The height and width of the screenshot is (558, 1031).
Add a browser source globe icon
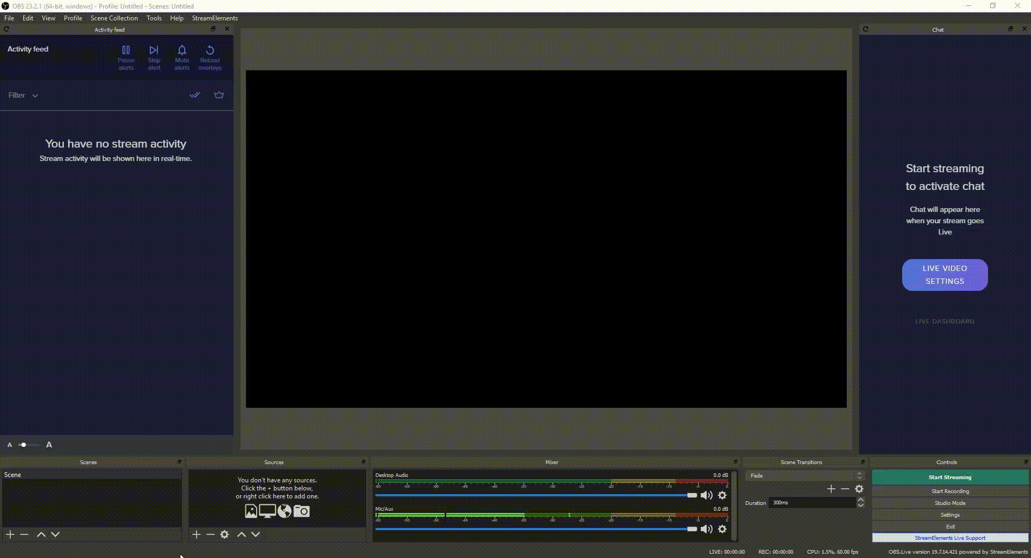(285, 511)
